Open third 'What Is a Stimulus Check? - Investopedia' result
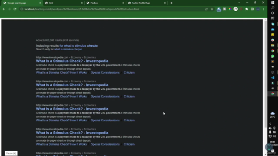 coord(72,109)
